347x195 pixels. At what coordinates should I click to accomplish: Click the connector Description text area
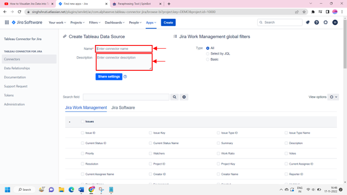(124, 62)
